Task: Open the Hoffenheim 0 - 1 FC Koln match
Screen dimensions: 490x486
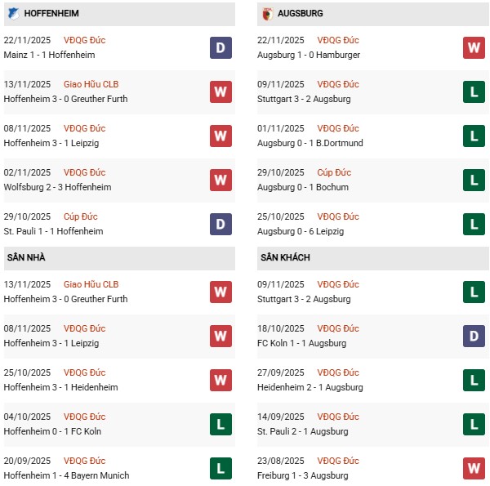Action: click(55, 431)
